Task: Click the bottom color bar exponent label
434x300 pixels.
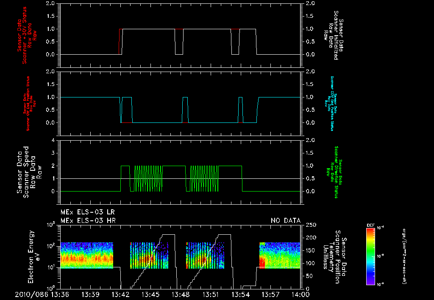Action: pos(380,284)
